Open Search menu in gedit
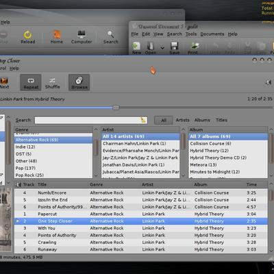 pyautogui.click(x=174, y=34)
